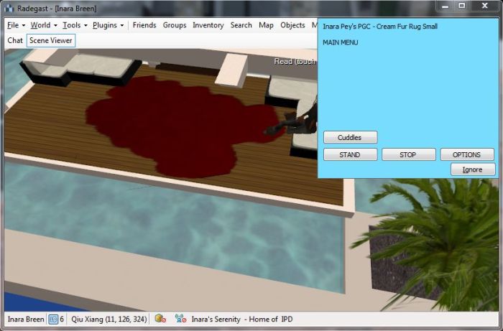Open the Objects toolbar item

pyautogui.click(x=292, y=25)
